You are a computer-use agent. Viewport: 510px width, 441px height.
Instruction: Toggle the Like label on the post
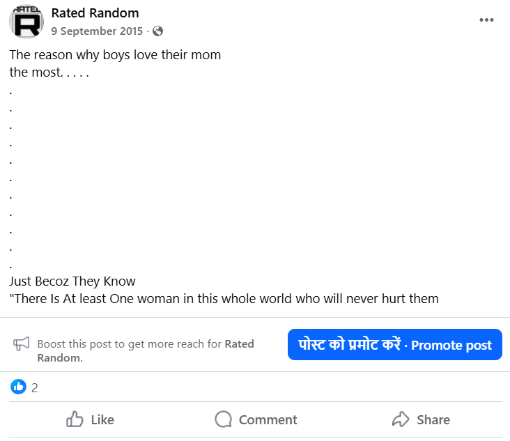[x=102, y=419]
